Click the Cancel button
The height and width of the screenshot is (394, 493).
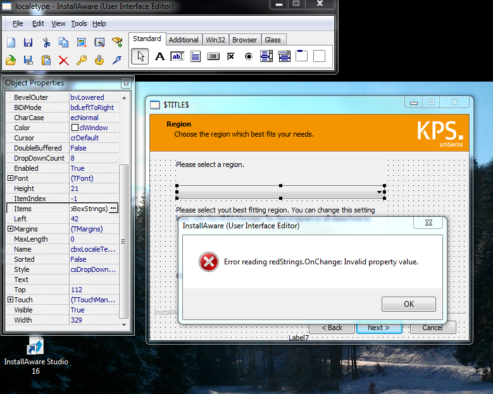tap(433, 328)
